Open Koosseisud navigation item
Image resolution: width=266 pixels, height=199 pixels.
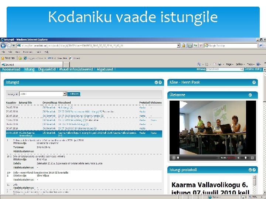click(11, 69)
